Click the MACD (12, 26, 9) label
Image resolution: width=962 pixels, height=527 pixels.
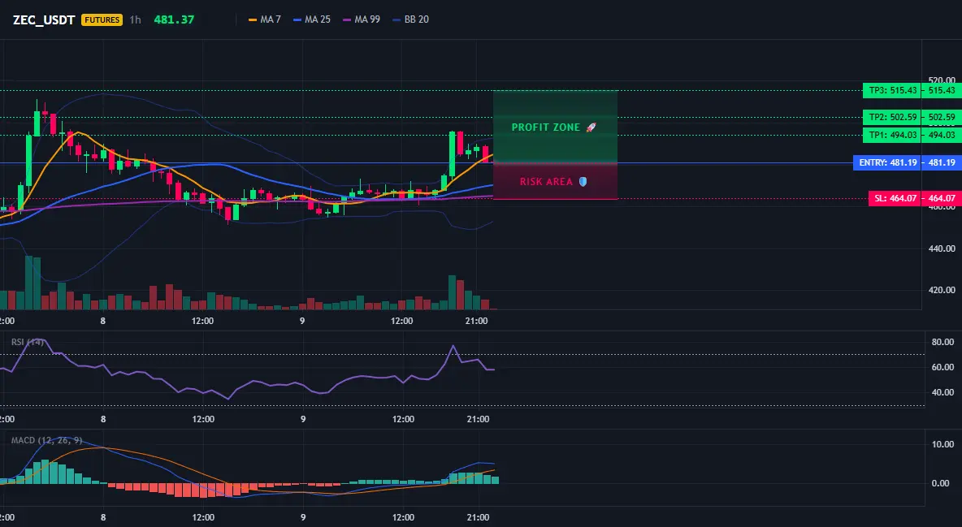46,440
